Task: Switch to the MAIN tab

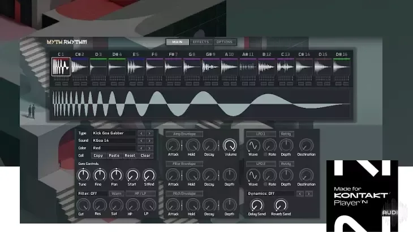Action: pyautogui.click(x=177, y=42)
